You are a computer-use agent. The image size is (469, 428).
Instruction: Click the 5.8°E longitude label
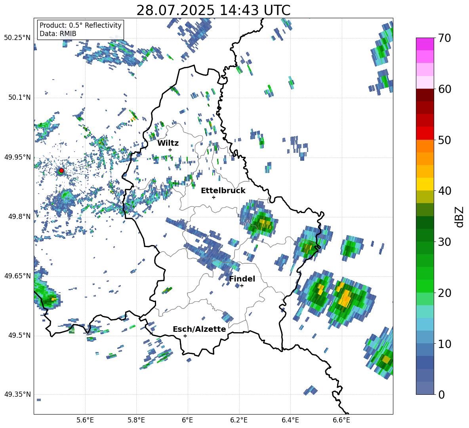[x=136, y=420]
